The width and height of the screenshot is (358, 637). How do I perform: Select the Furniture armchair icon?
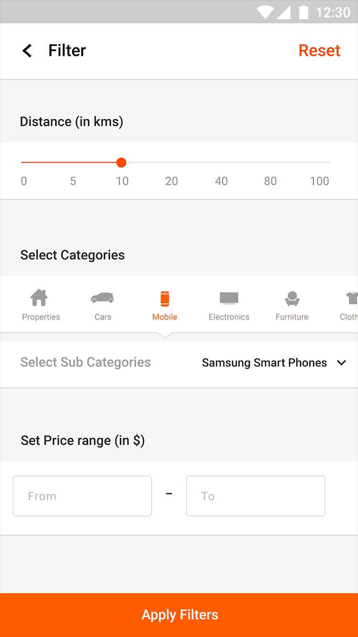292,299
